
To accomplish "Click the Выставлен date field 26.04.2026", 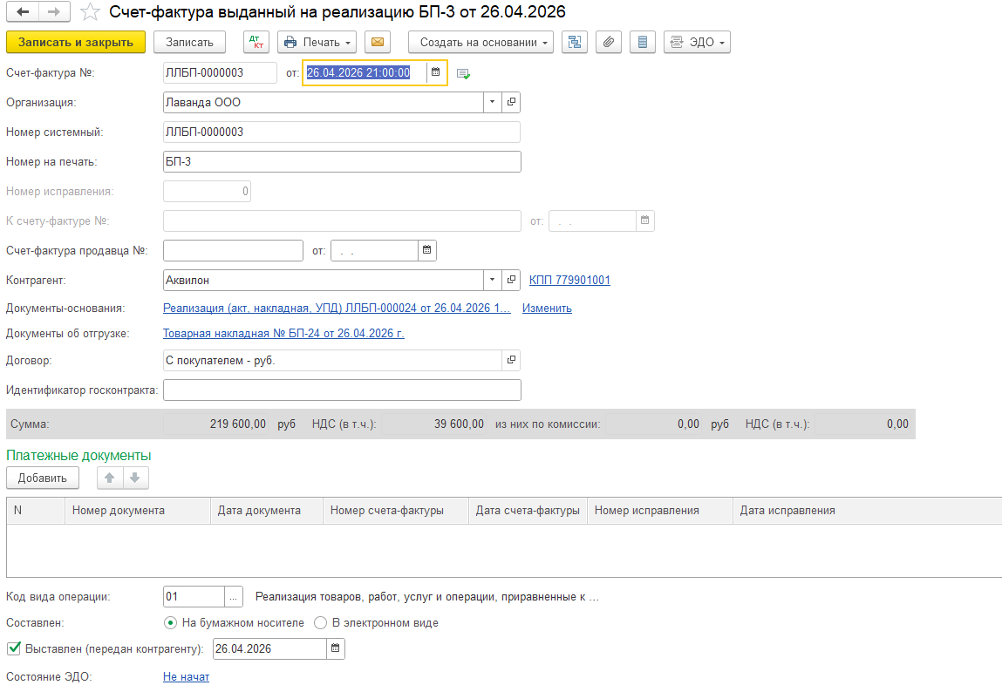I will (269, 648).
